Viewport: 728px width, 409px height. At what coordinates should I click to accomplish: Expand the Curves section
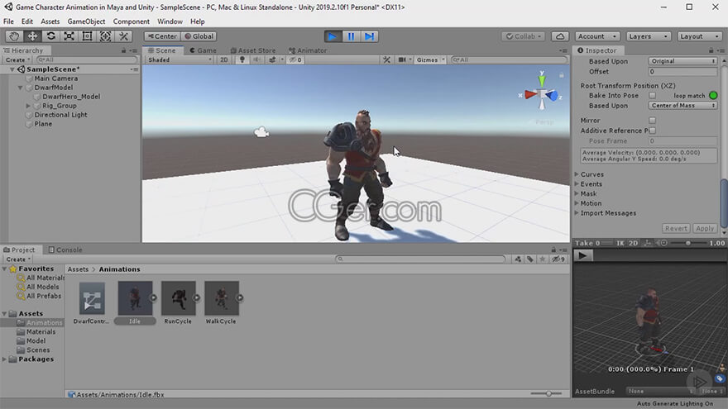point(577,174)
